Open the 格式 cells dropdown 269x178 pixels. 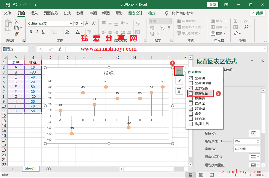[218, 33]
